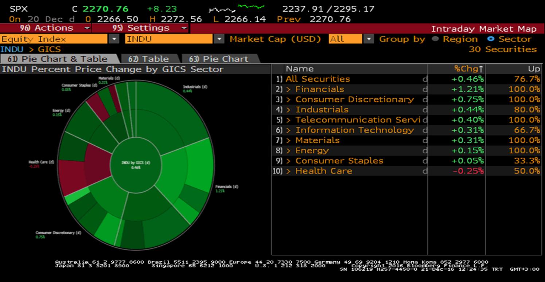Expand the Energy sector row

pos(289,150)
